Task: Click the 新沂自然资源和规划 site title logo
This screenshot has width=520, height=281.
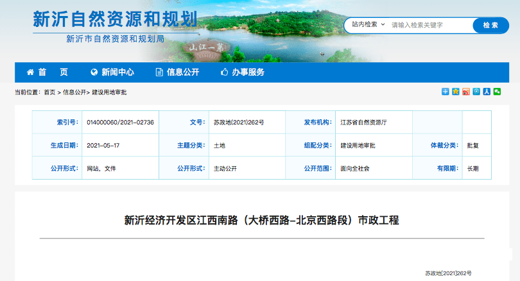Action: click(x=114, y=20)
